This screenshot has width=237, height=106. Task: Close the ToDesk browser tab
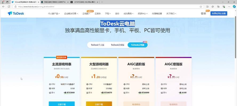pyautogui.click(x=38, y=2)
